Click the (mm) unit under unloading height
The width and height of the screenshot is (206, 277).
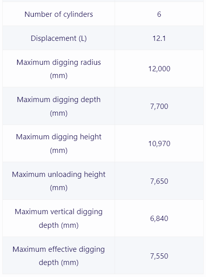pos(59,188)
